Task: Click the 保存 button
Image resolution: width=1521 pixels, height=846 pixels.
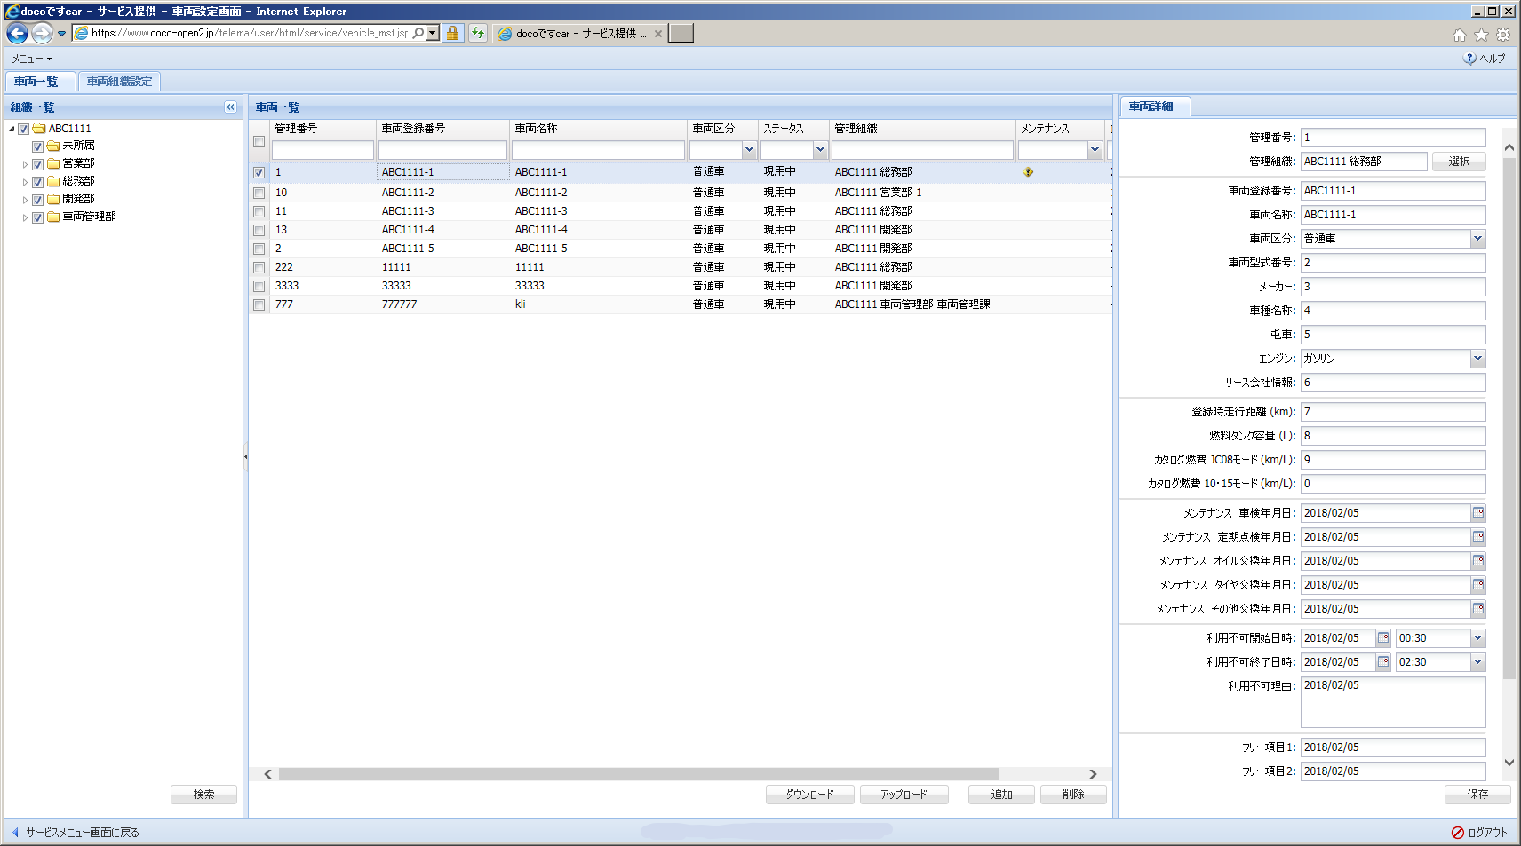Action: [x=1477, y=795]
